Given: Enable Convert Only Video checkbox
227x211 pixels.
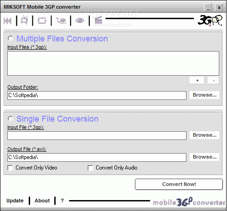Looking at the screenshot, I should [x=10, y=168].
